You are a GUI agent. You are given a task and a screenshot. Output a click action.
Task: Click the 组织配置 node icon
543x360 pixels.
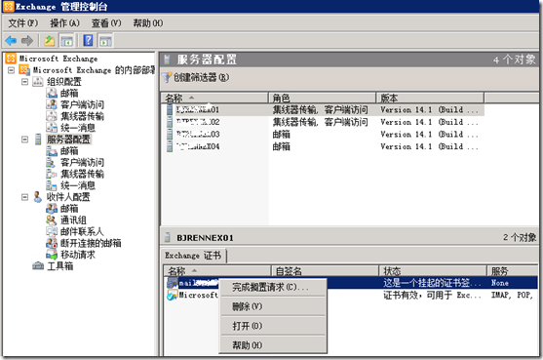[38, 81]
